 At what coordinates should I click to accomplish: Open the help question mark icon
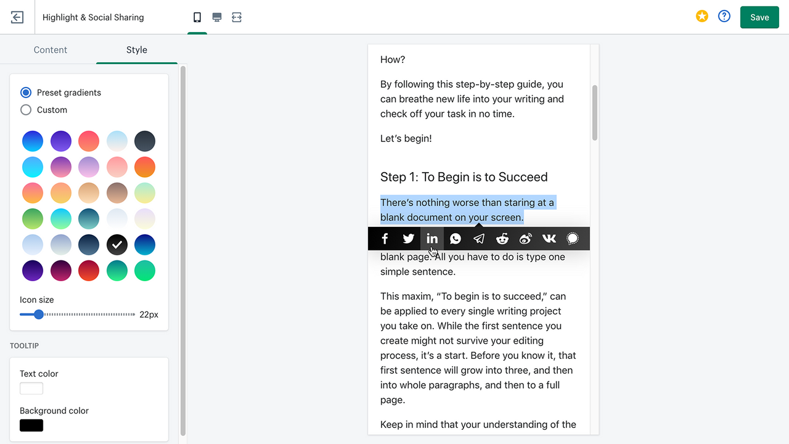pos(724,17)
